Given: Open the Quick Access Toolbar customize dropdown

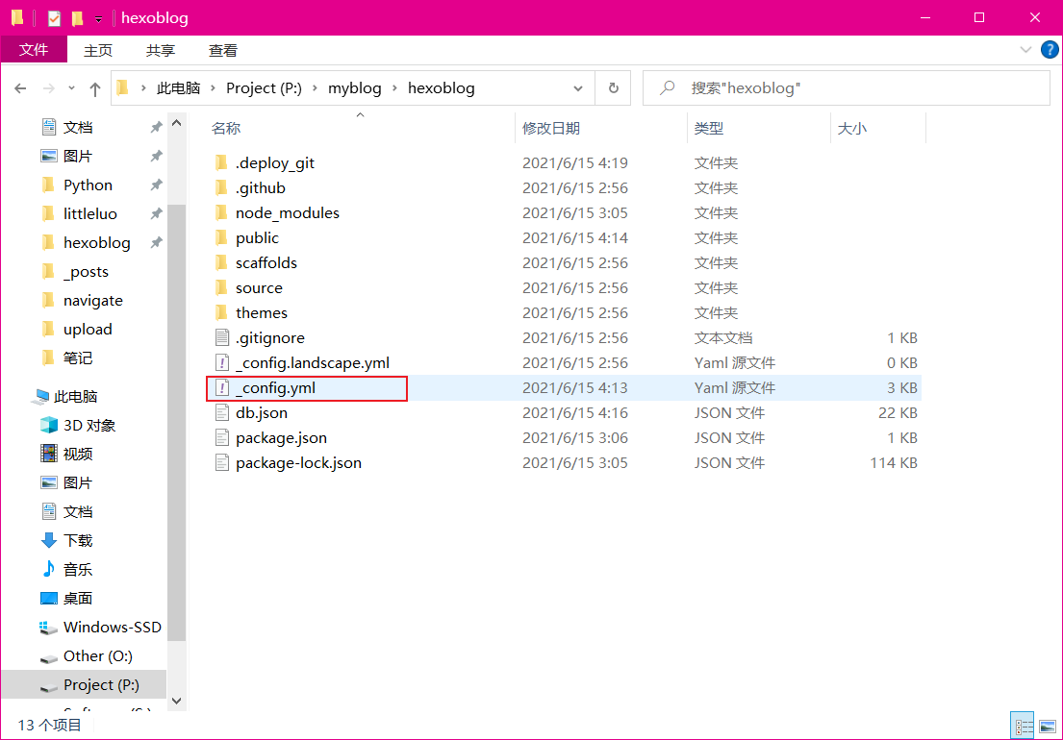Looking at the screenshot, I should pyautogui.click(x=98, y=19).
